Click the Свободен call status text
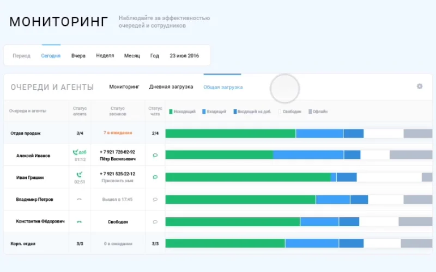The height and width of the screenshot is (272, 436). point(118,222)
